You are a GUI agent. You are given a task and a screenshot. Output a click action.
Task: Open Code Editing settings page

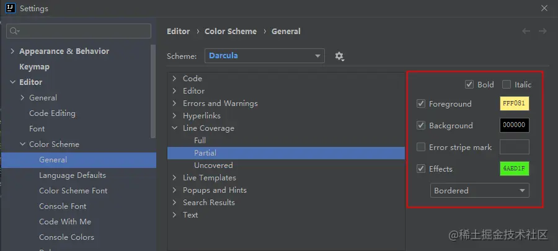52,113
